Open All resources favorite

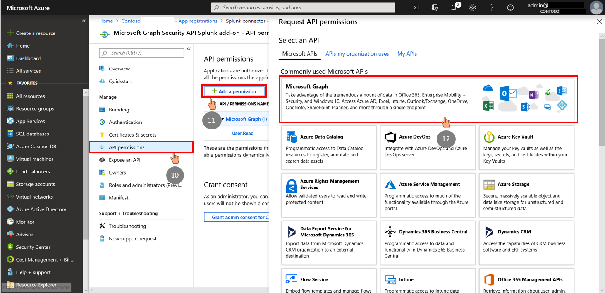pos(30,96)
